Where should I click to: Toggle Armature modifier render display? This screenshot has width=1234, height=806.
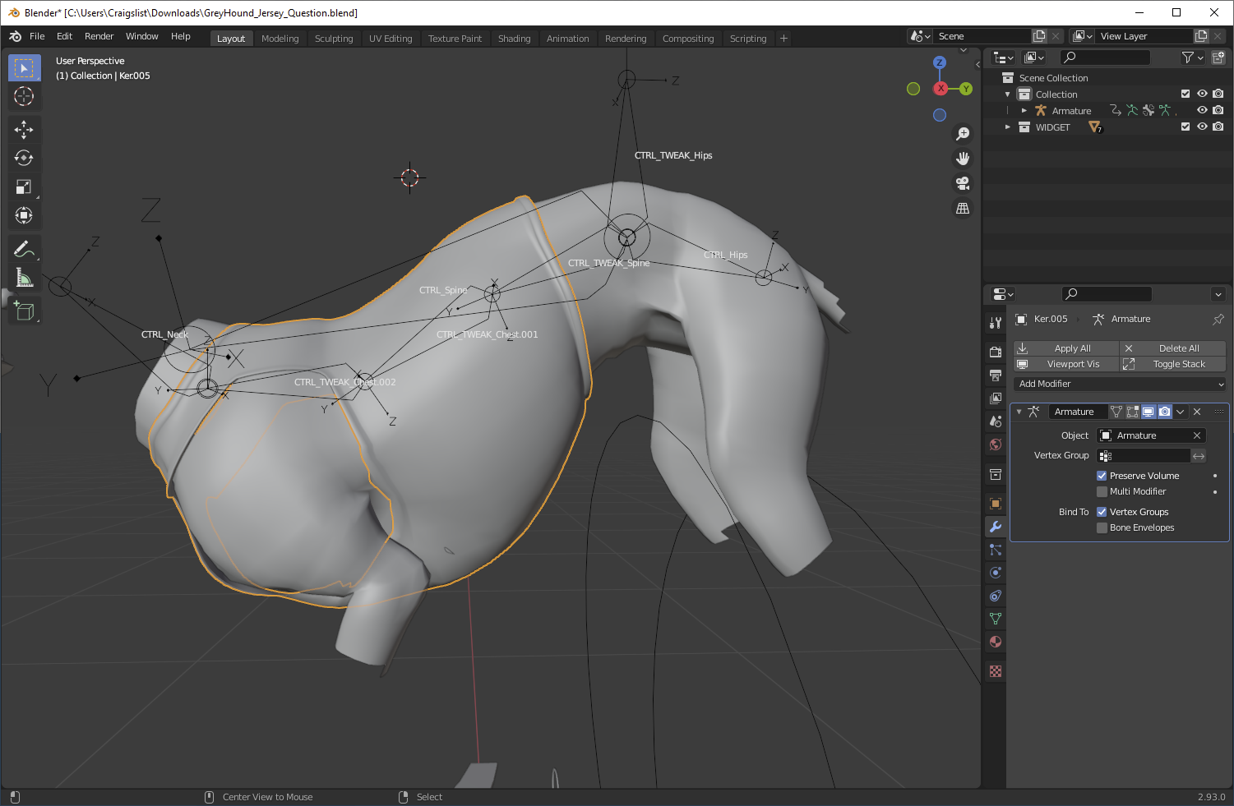pyautogui.click(x=1164, y=412)
